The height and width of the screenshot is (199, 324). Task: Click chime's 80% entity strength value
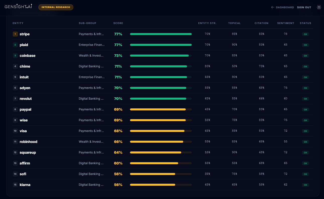tap(207, 66)
